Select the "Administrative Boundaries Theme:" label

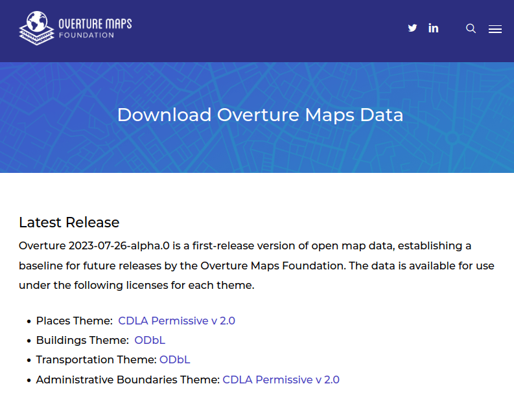[128, 380]
